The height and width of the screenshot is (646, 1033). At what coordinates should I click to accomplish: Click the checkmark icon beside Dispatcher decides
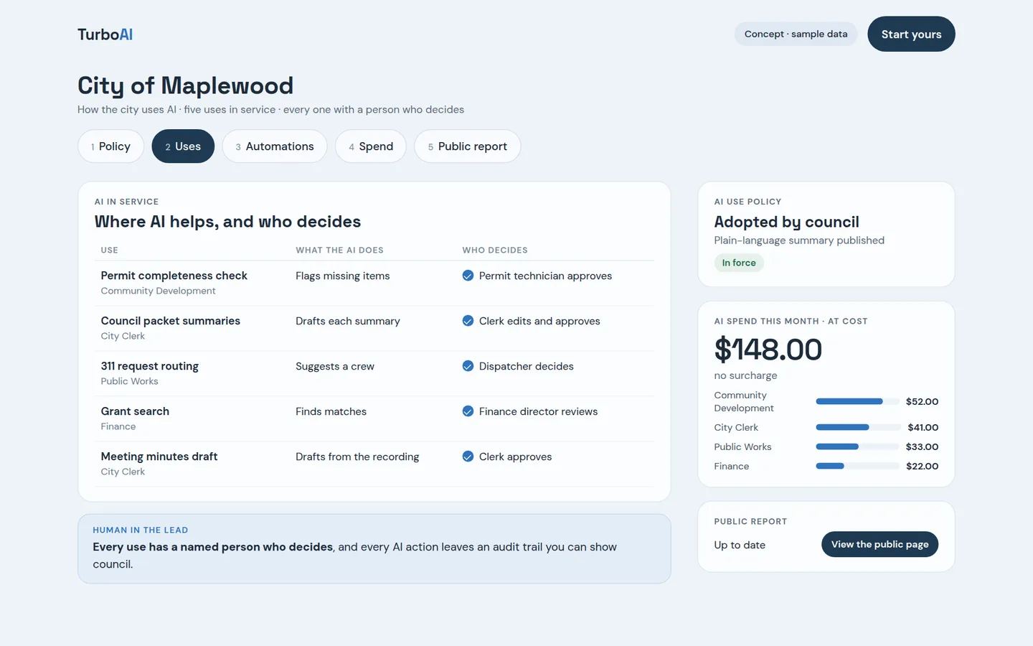pos(468,366)
